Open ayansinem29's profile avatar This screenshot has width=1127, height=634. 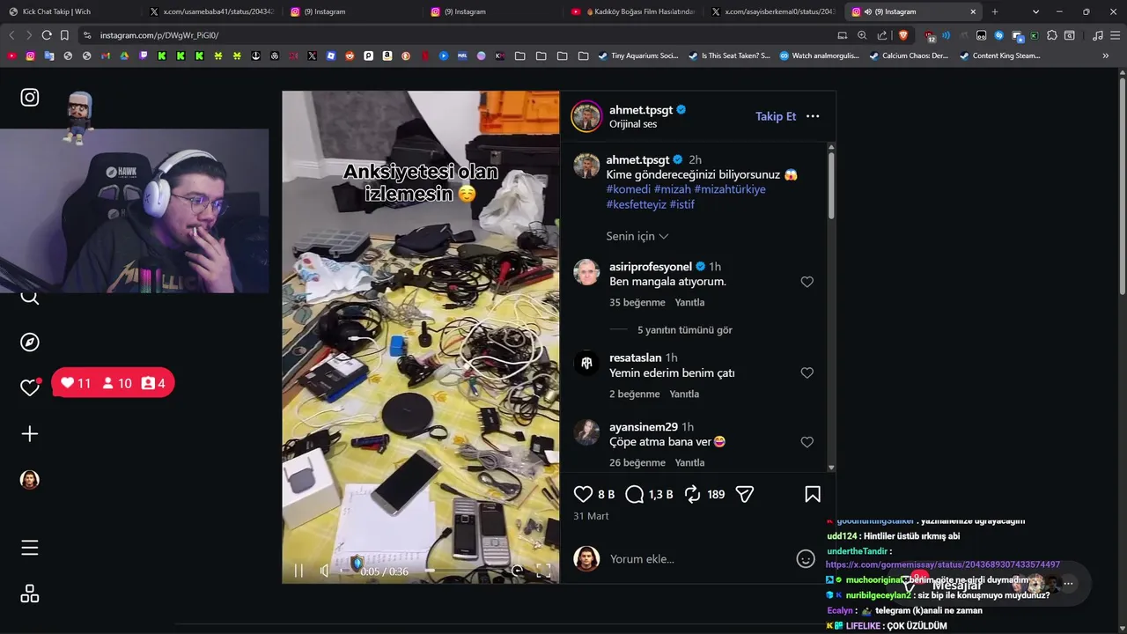(586, 432)
